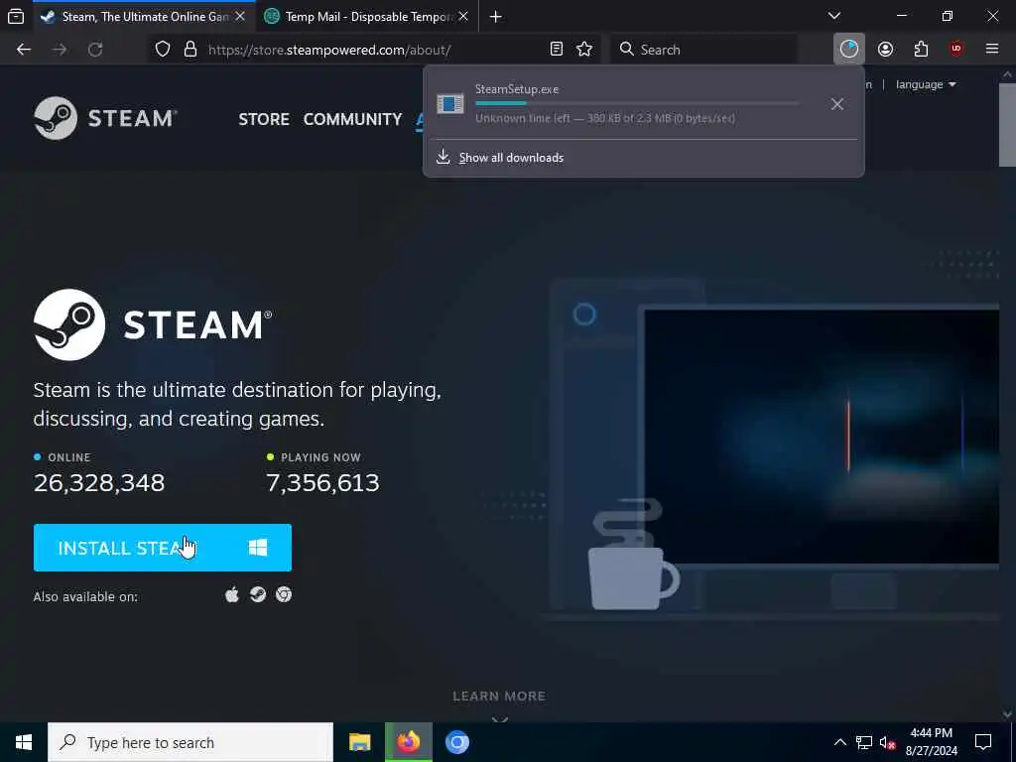1016x762 pixels.
Task: Click the Chrome OS download icon
Action: pos(284,595)
